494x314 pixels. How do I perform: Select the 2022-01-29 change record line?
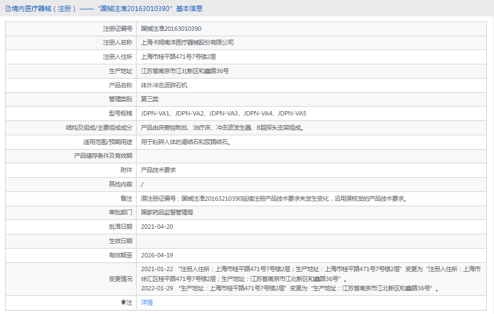click(x=290, y=288)
